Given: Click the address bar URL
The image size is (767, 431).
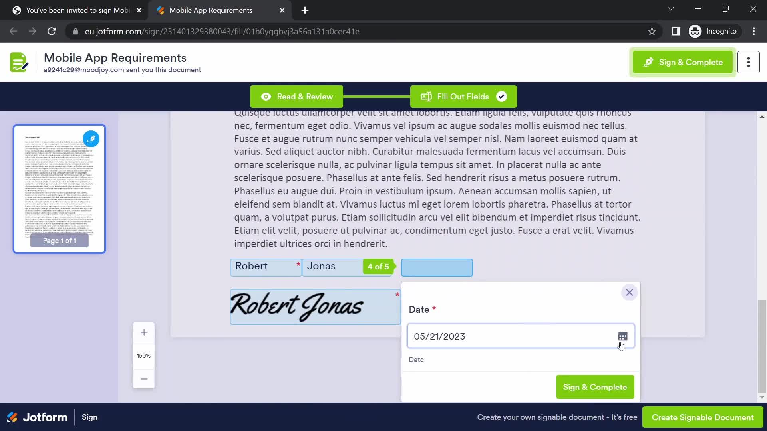Looking at the screenshot, I should (222, 31).
